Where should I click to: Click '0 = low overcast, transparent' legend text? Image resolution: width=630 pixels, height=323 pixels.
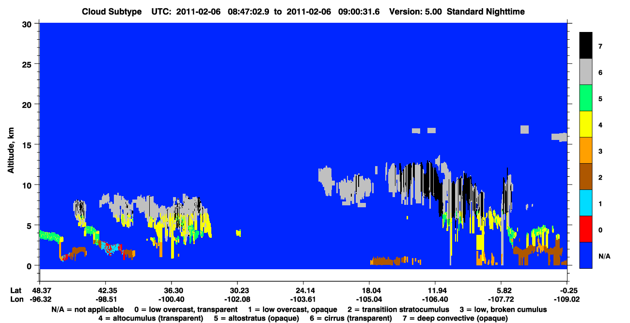186,309
